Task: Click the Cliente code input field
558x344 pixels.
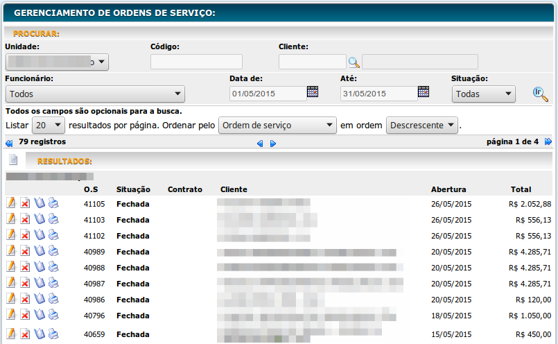Action: (312, 62)
